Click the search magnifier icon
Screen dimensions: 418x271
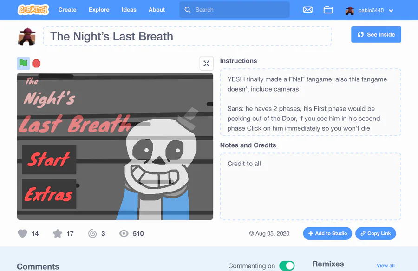click(188, 10)
